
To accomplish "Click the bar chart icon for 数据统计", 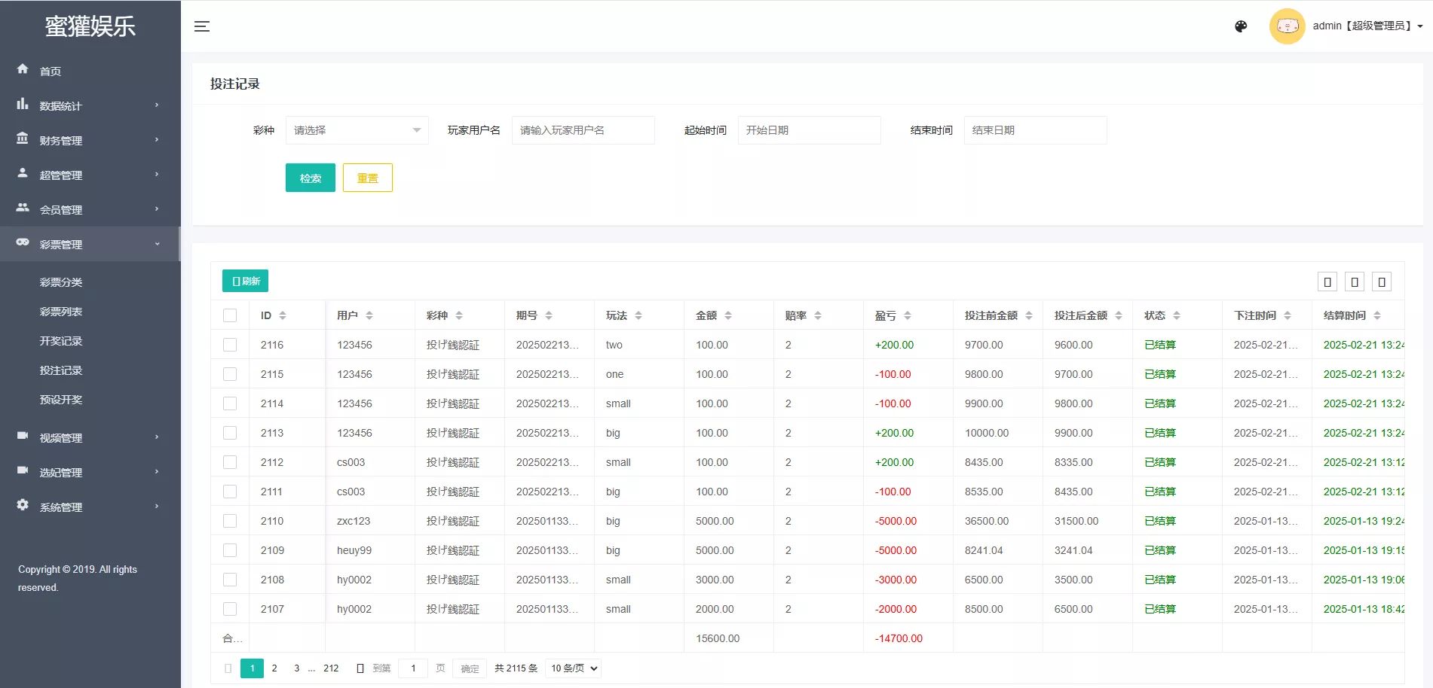I will point(23,104).
